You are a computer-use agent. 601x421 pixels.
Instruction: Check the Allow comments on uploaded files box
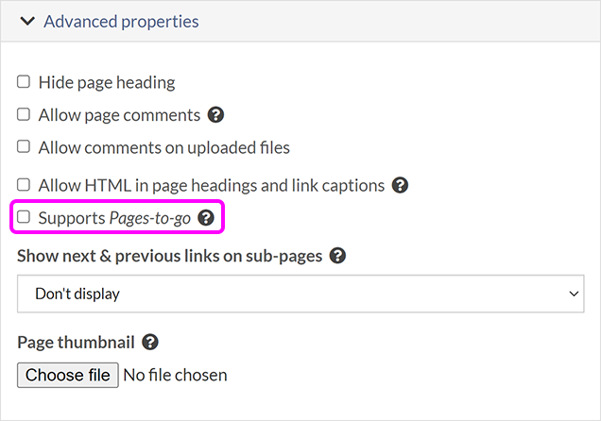(x=24, y=147)
